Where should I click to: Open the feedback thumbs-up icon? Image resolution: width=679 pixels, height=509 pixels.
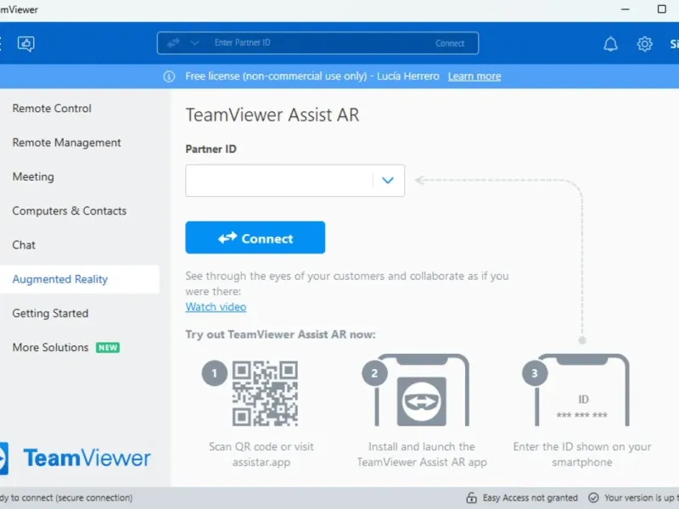[26, 44]
